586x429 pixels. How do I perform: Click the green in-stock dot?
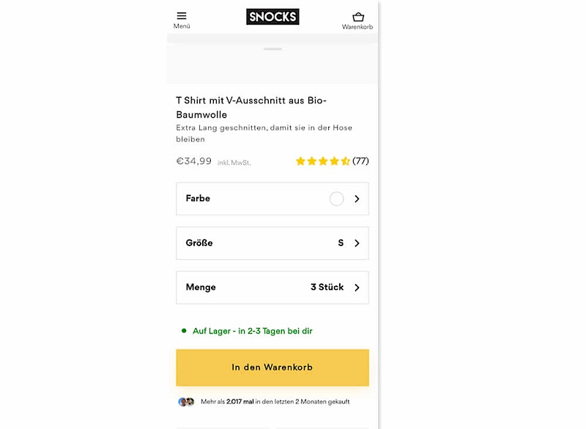(184, 331)
